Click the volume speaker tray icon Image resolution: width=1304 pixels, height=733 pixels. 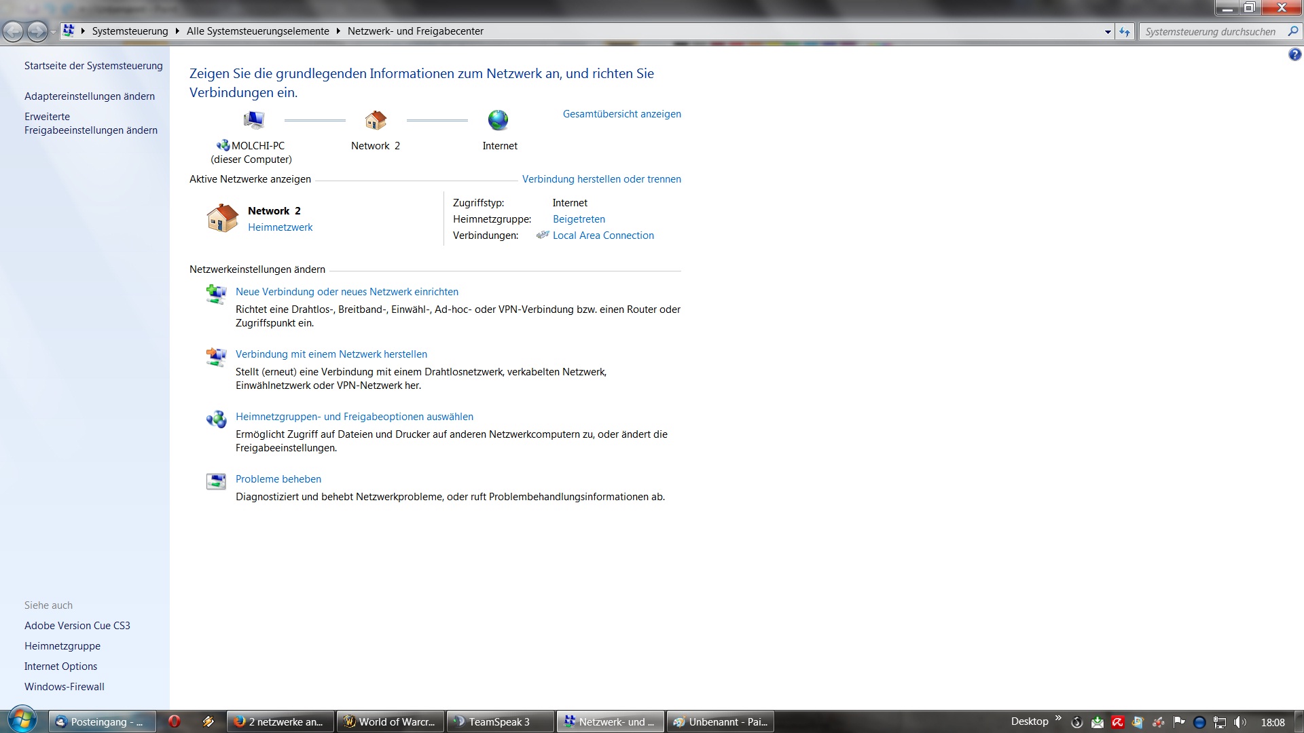1239,722
